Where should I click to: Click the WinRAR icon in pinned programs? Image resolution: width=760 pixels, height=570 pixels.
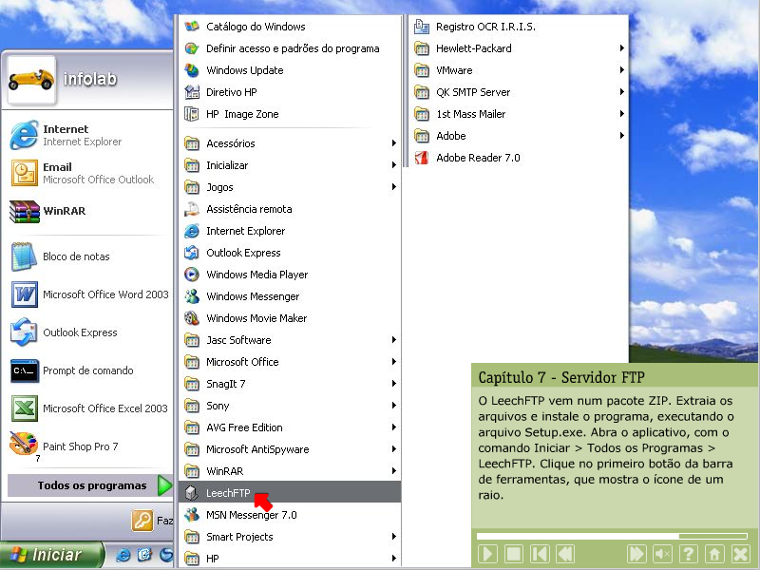(x=24, y=211)
